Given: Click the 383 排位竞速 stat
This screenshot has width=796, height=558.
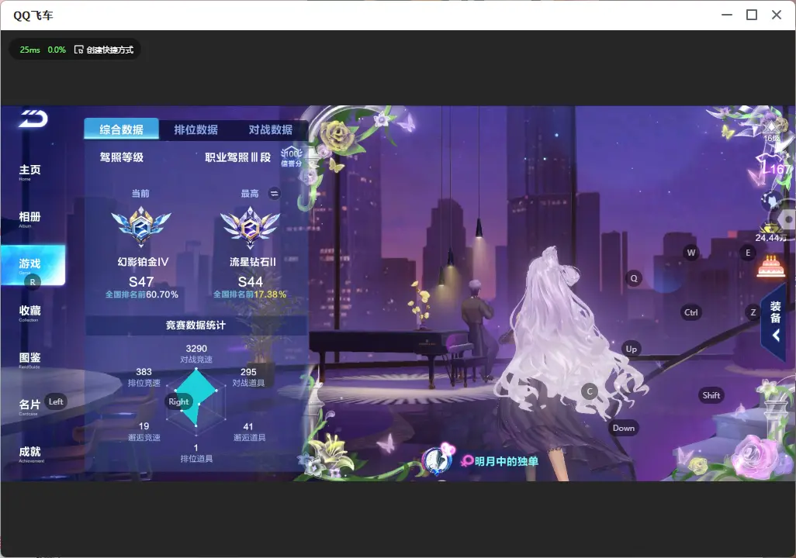Looking at the screenshot, I should pos(144,377).
